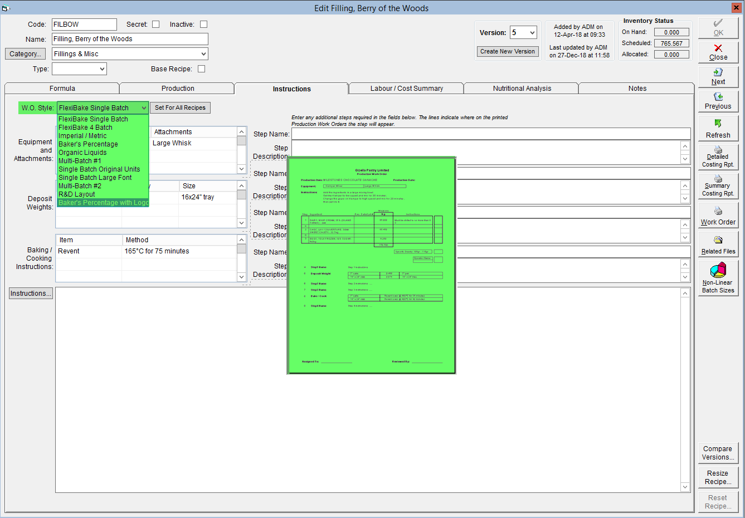
Task: Open Detailed Costing Rpt.
Action: click(718, 157)
